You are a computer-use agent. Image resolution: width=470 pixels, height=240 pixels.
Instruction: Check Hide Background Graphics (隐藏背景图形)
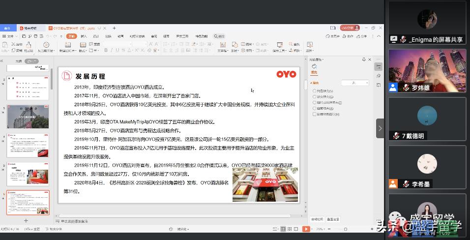tap(314, 114)
